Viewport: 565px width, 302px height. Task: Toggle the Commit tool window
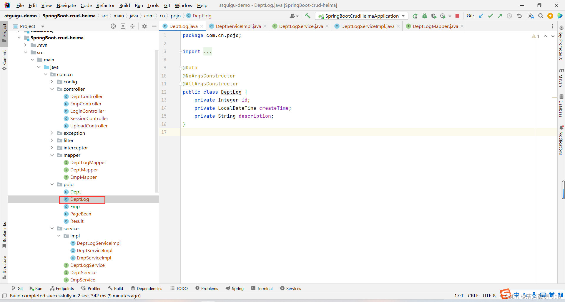4,60
